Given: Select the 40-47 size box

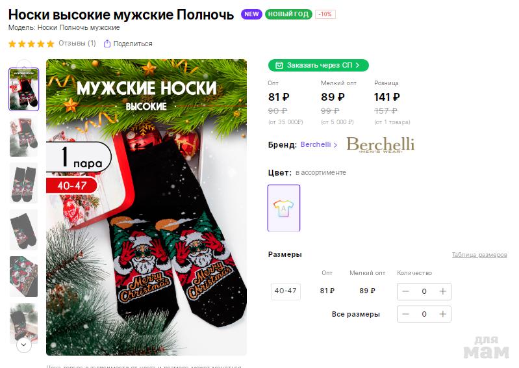Looking at the screenshot, I should pyautogui.click(x=285, y=291).
